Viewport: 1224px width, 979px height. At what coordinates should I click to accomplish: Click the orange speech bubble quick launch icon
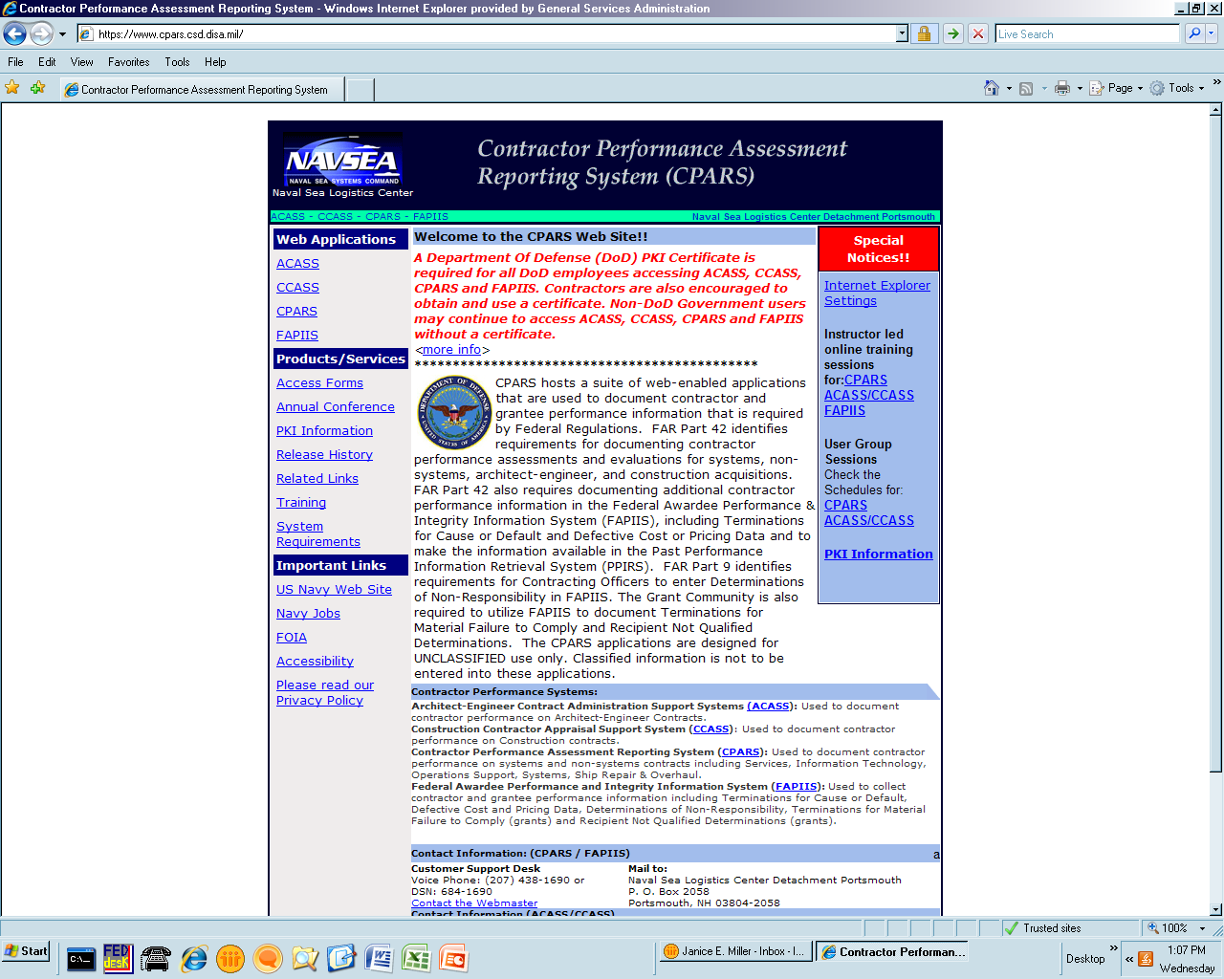coord(268,958)
